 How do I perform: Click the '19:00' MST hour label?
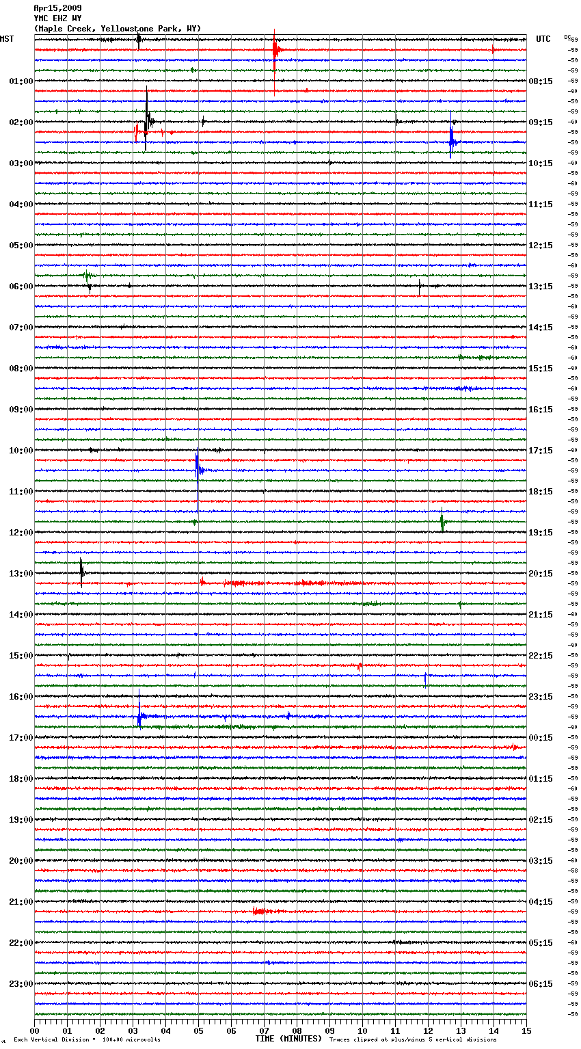(x=21, y=820)
